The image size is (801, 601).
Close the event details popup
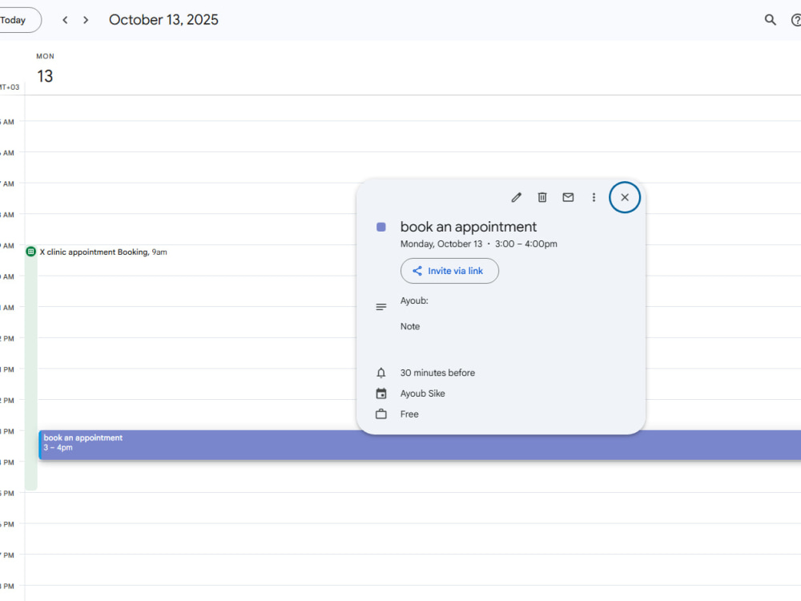(x=624, y=197)
